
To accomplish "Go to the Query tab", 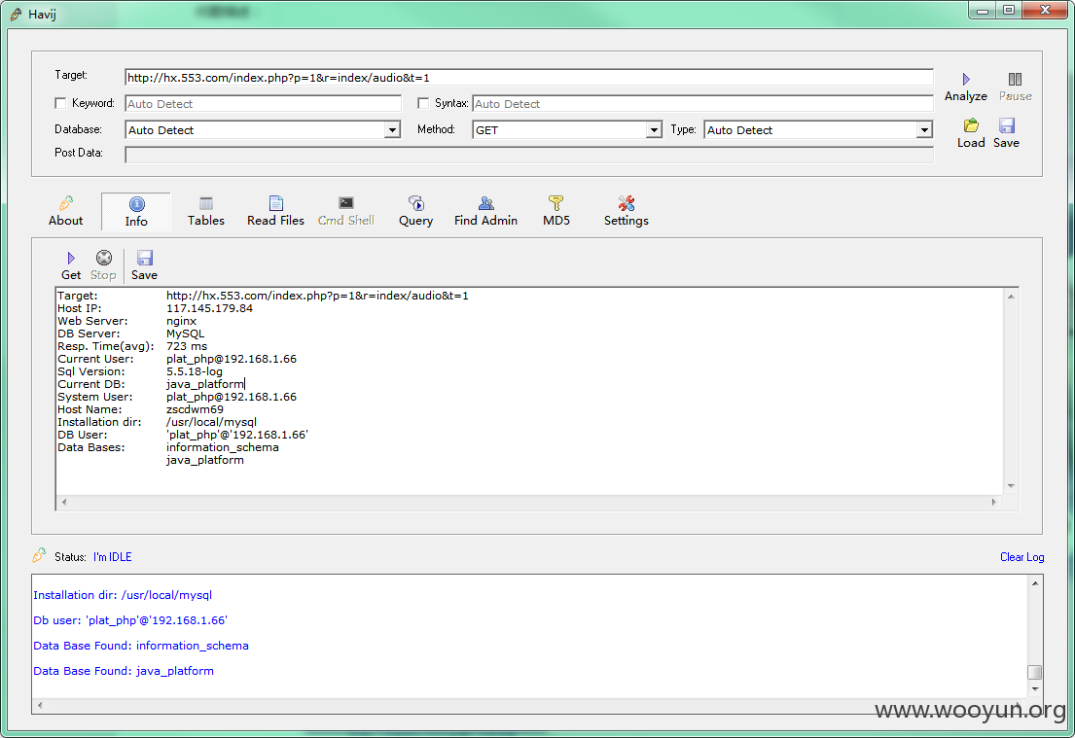I will coord(415,211).
